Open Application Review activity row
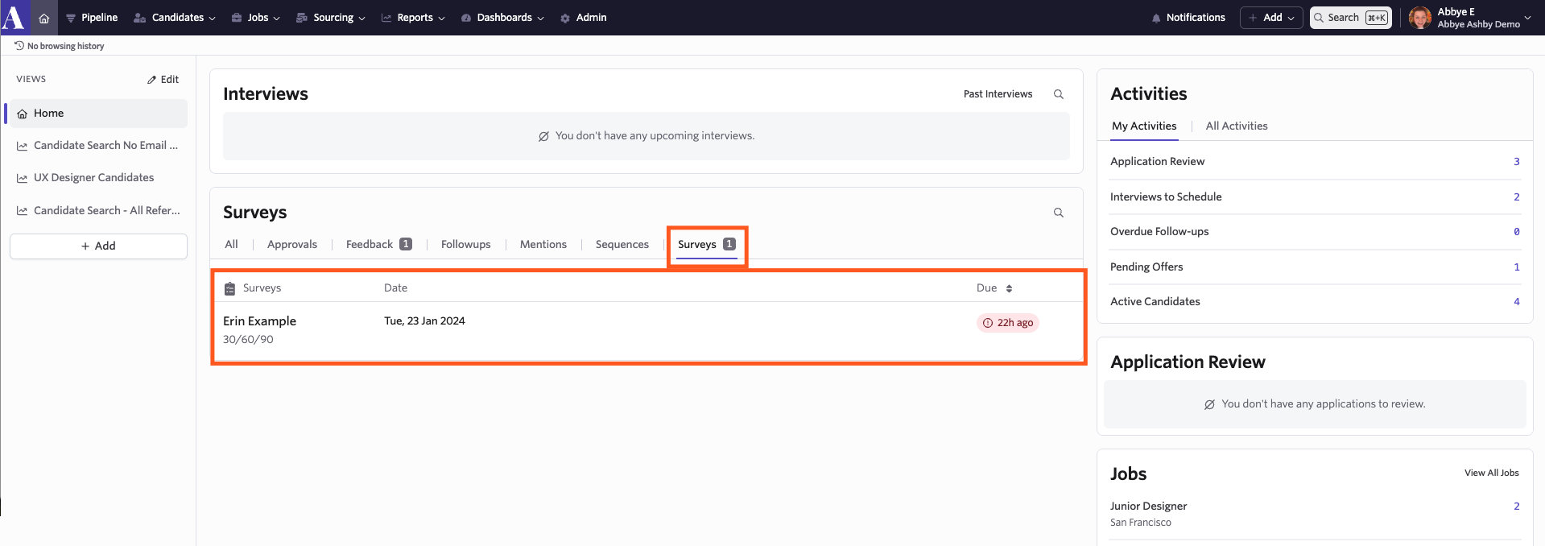Screen dimensions: 1545x546 click(1315, 162)
